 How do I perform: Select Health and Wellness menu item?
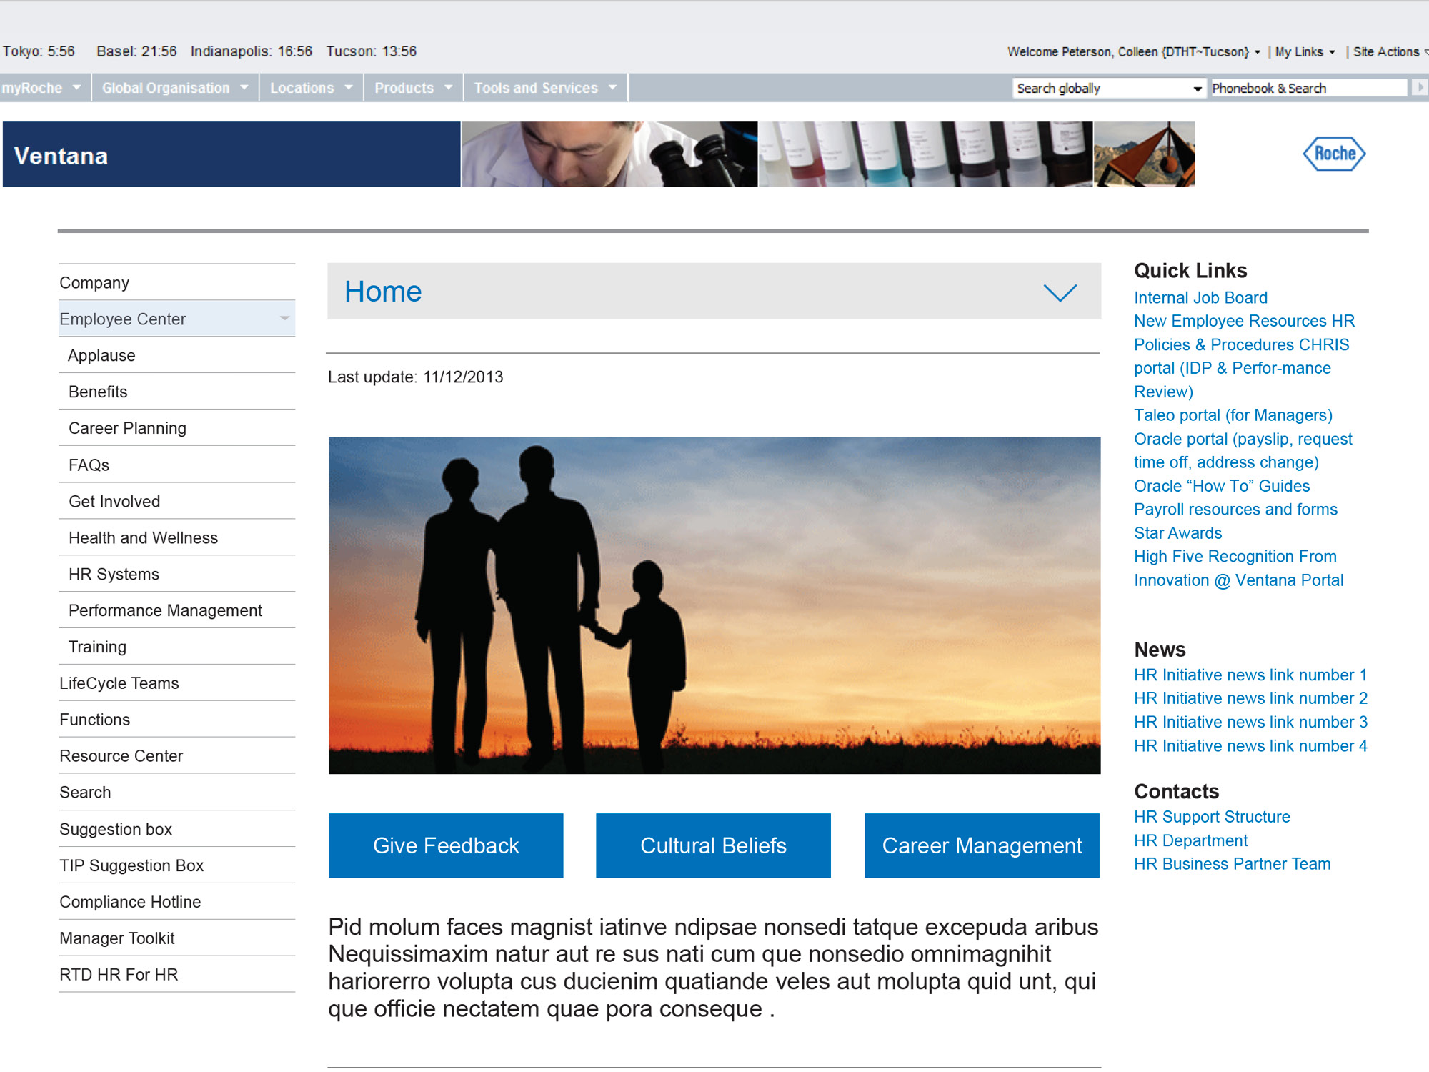click(x=143, y=537)
